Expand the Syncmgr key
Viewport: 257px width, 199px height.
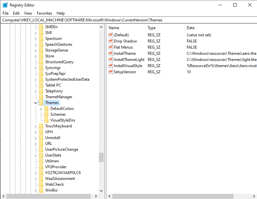click(36, 68)
